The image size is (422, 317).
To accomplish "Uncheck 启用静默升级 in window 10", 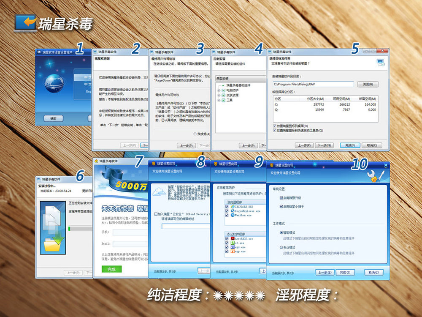I will click(281, 198).
